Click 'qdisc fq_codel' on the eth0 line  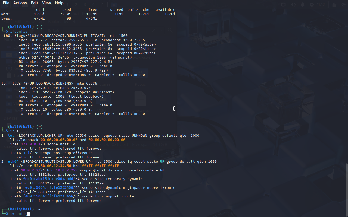tap(130, 162)
